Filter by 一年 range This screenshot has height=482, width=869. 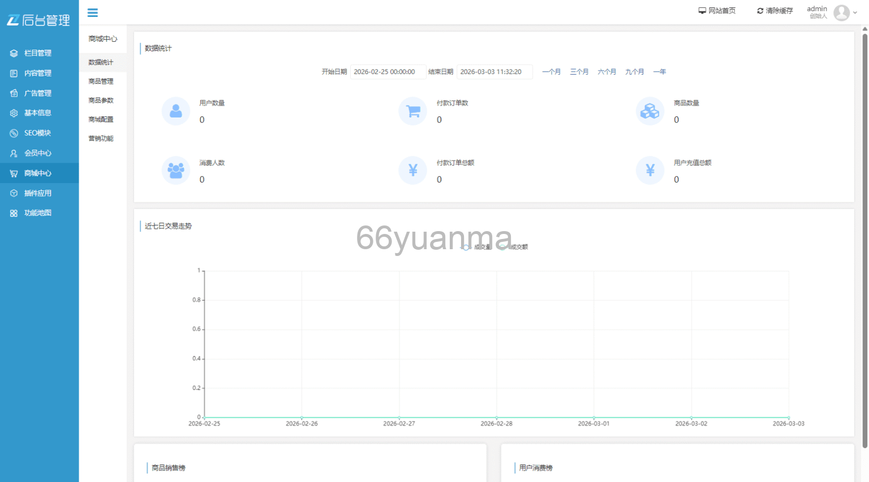click(x=659, y=72)
